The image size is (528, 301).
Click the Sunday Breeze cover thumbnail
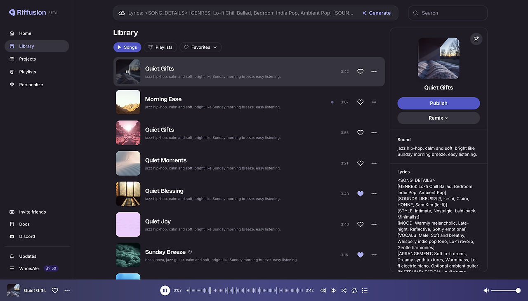pos(128,255)
